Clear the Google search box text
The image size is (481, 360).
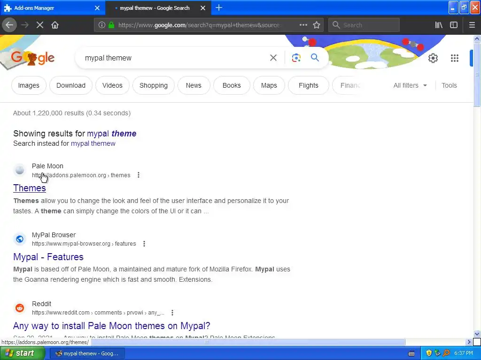[x=273, y=58]
